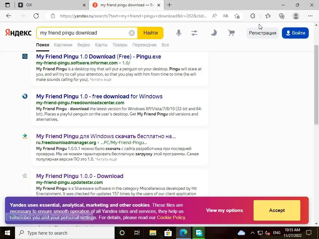Open 'My Friend Pingu 1.0.0 - Download' result

[x=80, y=176]
